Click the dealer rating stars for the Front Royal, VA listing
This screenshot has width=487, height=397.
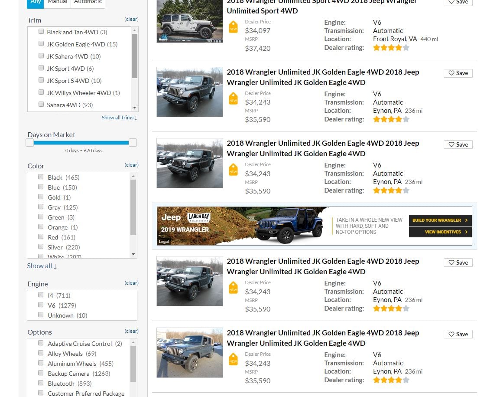391,48
